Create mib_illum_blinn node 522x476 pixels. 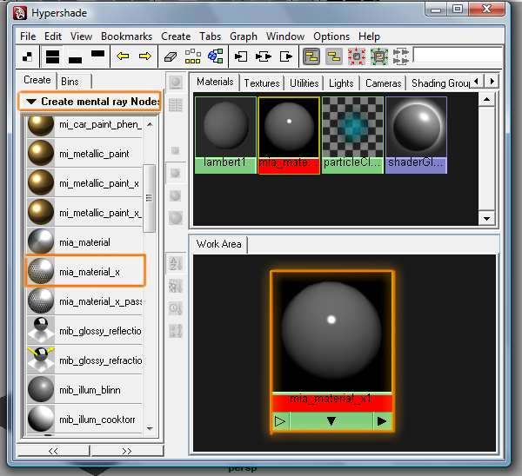85,390
